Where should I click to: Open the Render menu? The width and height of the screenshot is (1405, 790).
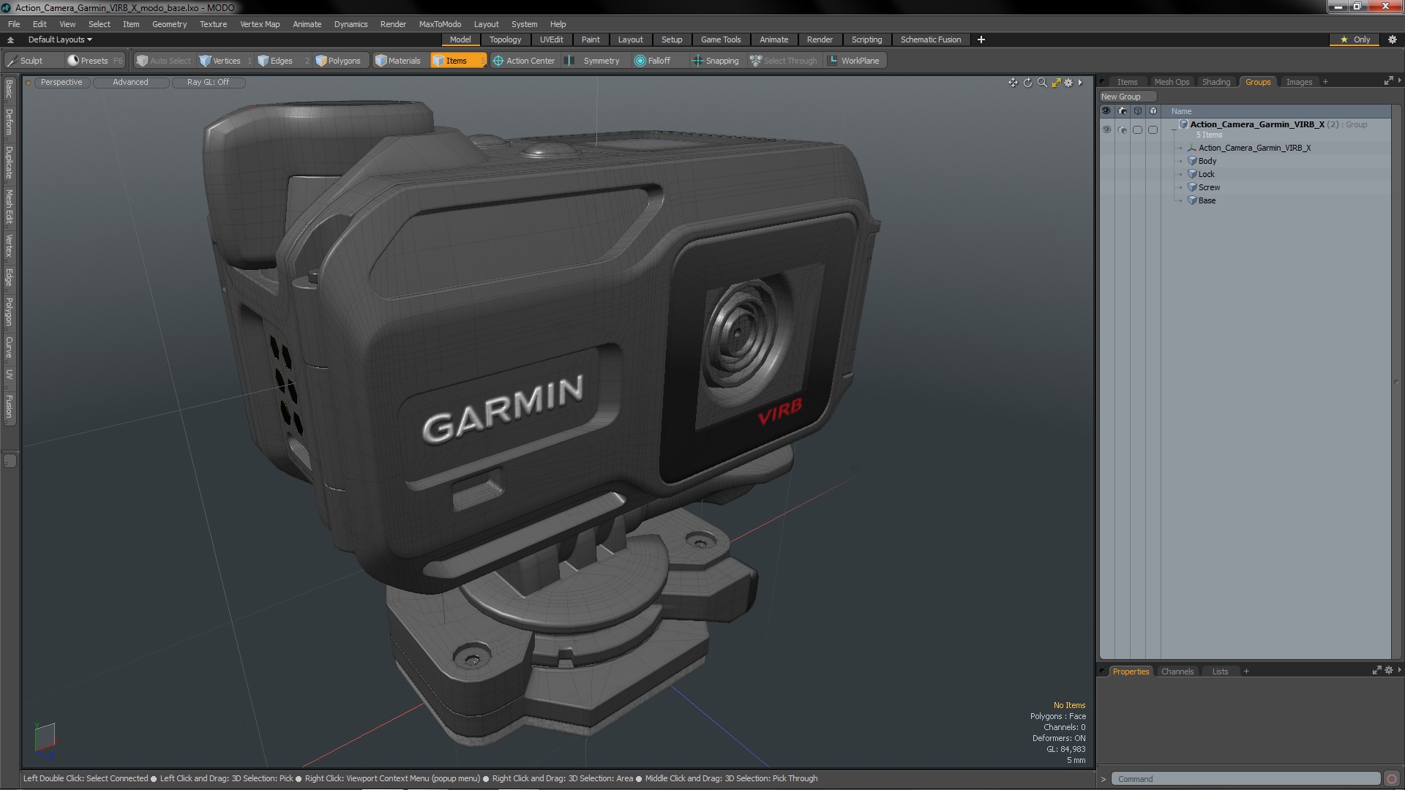coord(391,23)
